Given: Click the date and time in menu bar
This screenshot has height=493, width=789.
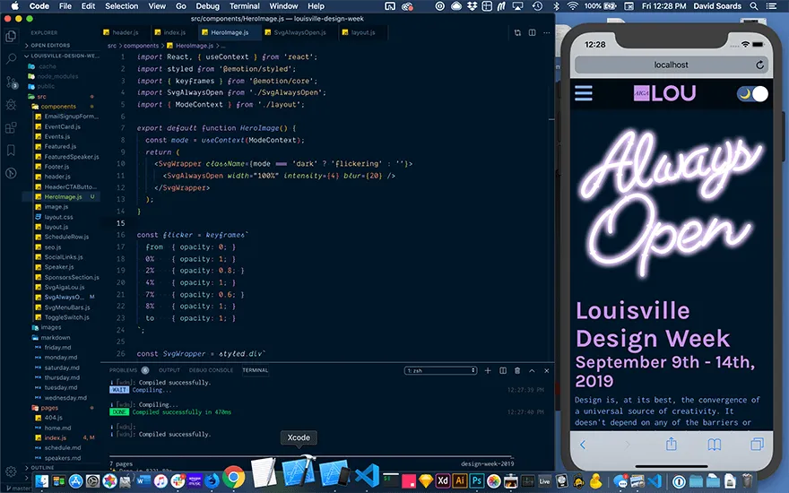Looking at the screenshot, I should pyautogui.click(x=663, y=6).
